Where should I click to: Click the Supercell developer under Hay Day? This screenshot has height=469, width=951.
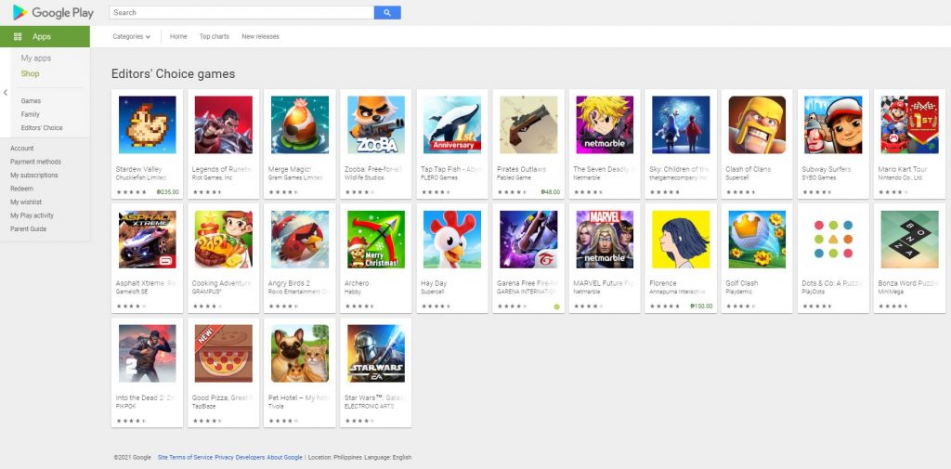433,292
